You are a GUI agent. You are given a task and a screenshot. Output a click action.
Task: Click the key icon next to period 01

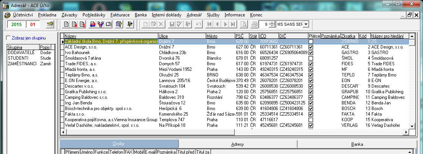[x=50, y=25]
